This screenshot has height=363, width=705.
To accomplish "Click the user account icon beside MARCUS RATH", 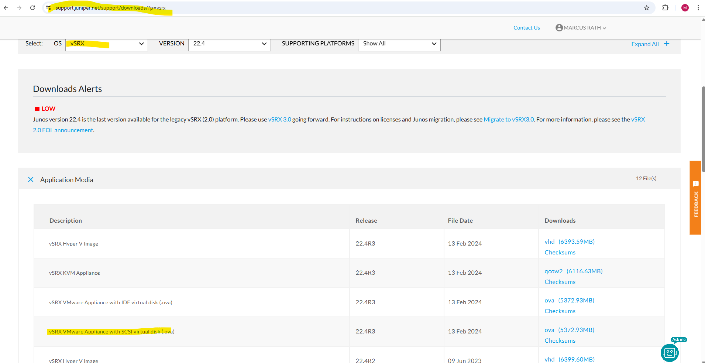I will click(x=559, y=28).
